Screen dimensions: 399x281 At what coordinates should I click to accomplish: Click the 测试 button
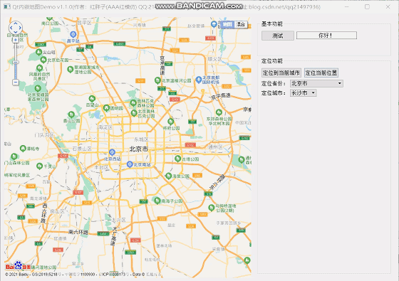coord(278,36)
